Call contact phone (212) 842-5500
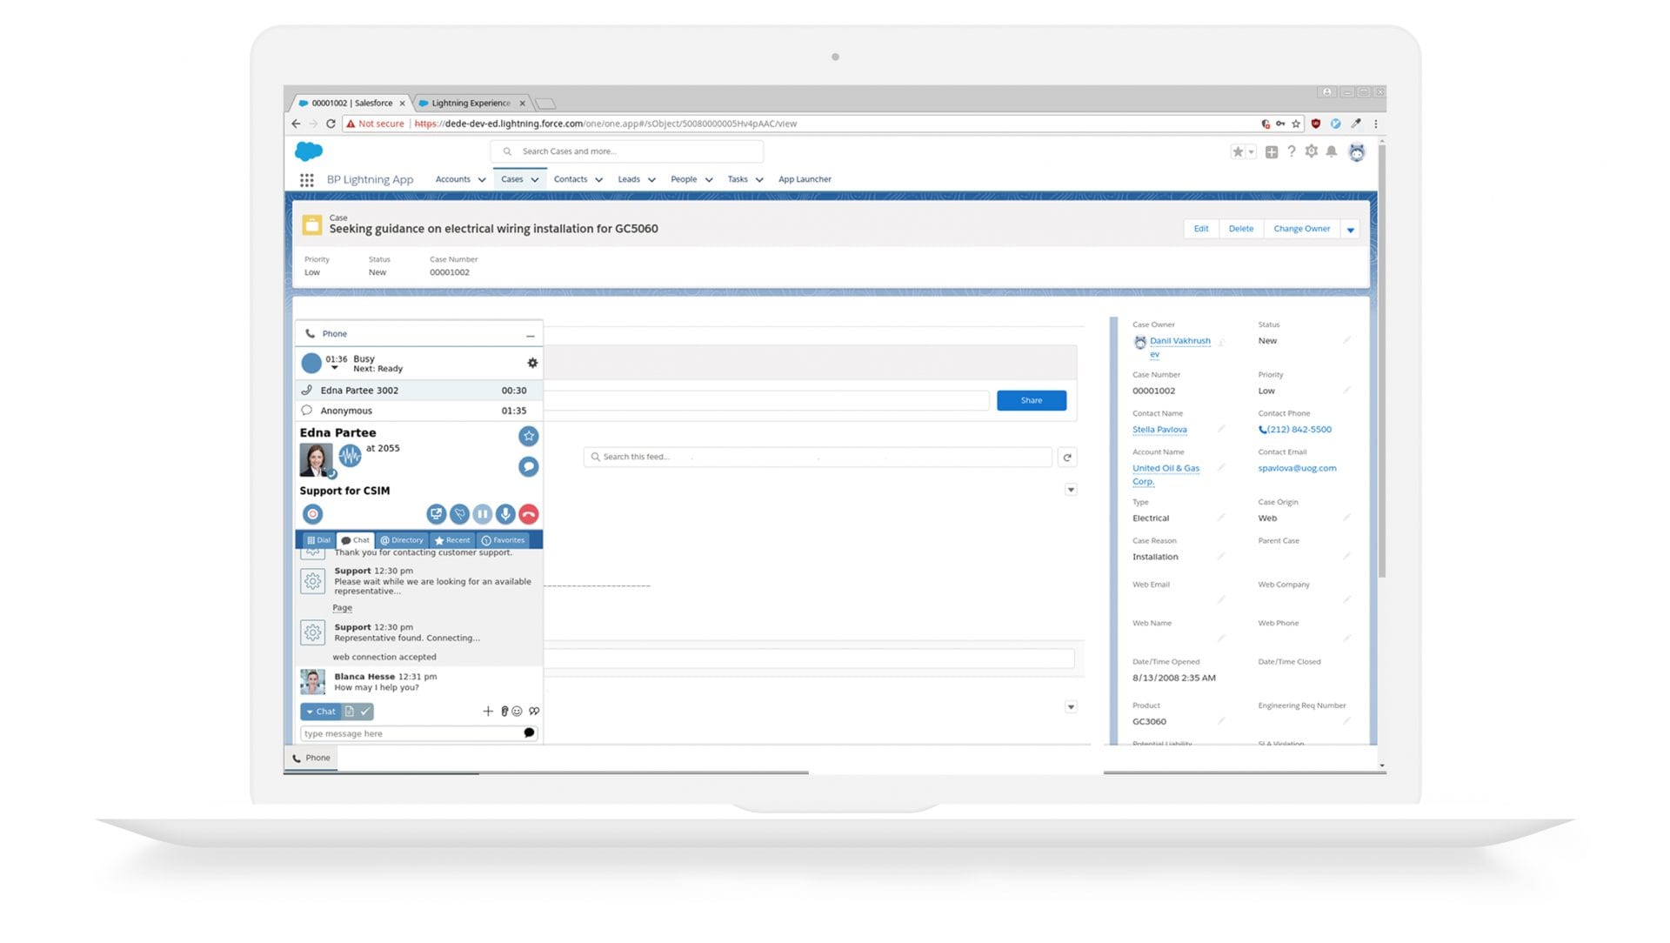The image size is (1670, 943). click(1295, 430)
